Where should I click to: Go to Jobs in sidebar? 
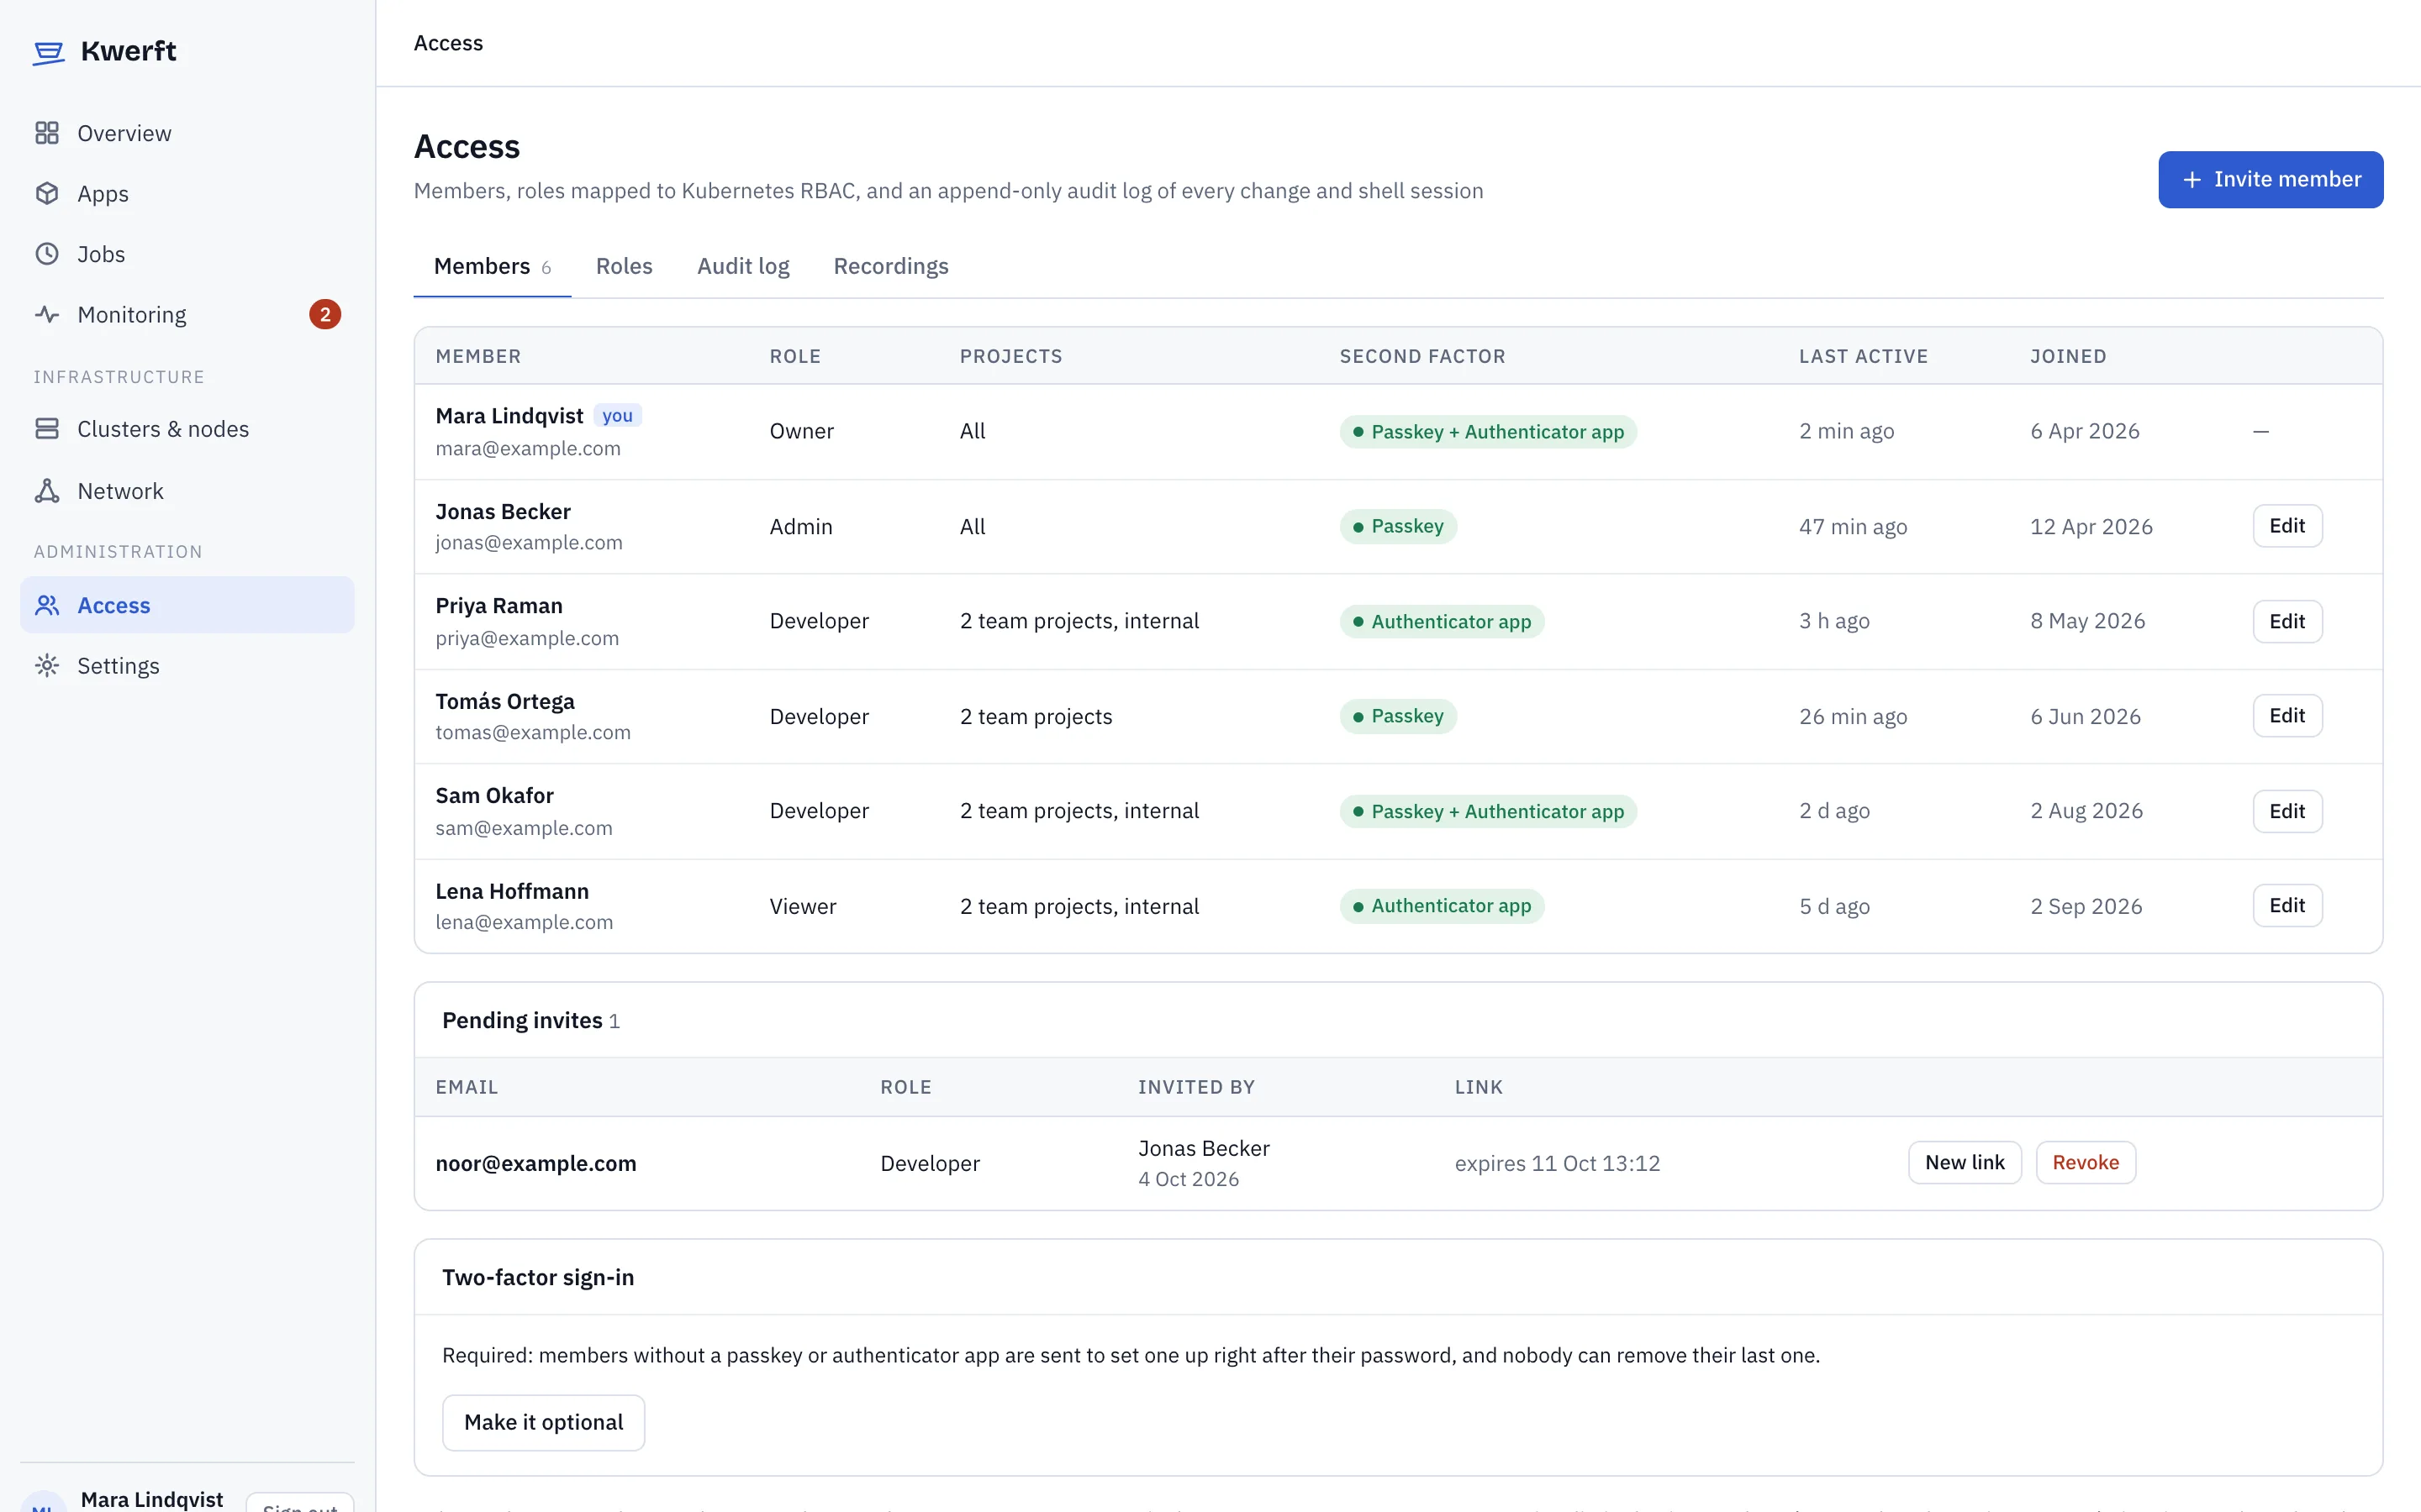187,254
